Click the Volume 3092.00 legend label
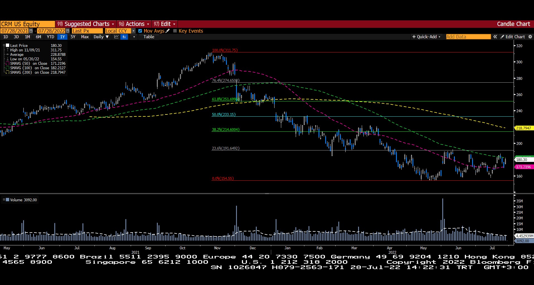The height and width of the screenshot is (285, 534). point(23,200)
